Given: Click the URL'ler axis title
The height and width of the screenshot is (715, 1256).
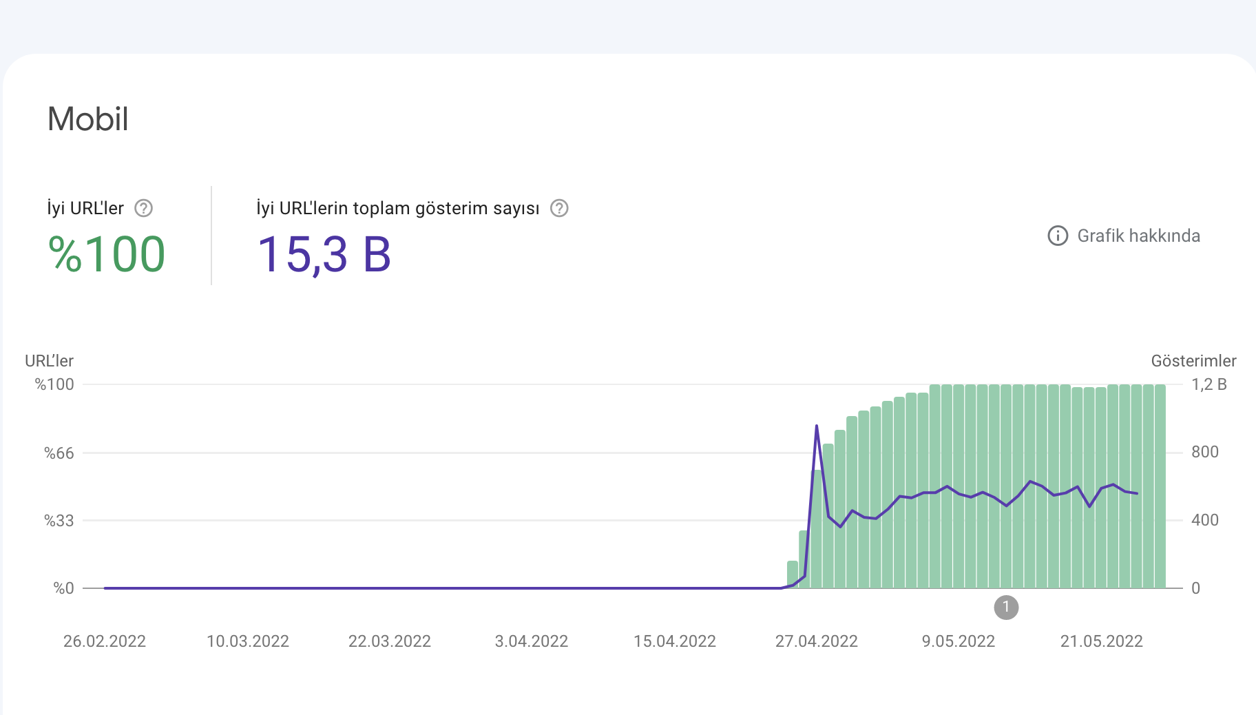Looking at the screenshot, I should click(x=49, y=361).
